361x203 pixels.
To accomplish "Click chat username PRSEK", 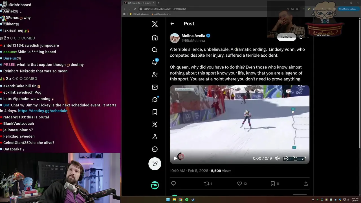I will coord(10,65).
